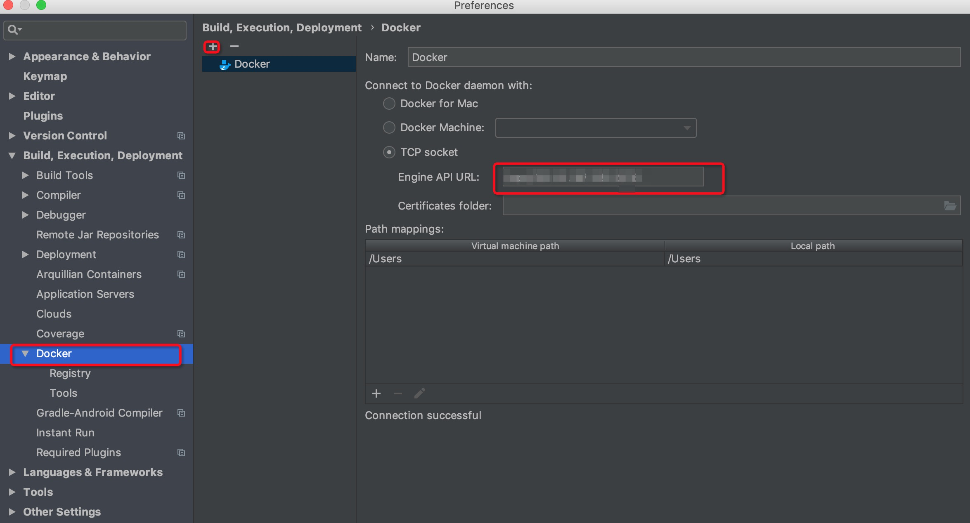Open the Docker Machine dropdown
The image size is (970, 523).
[686, 128]
